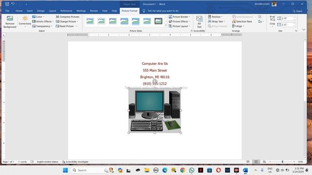Screen dimensions: 312x175
Task: Click the Undo icon
Action: (x=13, y=4)
